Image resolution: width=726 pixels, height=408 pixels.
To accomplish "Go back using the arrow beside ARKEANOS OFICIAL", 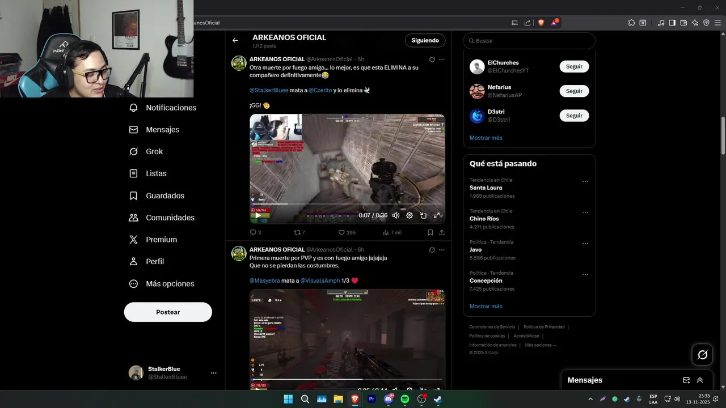I will (235, 41).
